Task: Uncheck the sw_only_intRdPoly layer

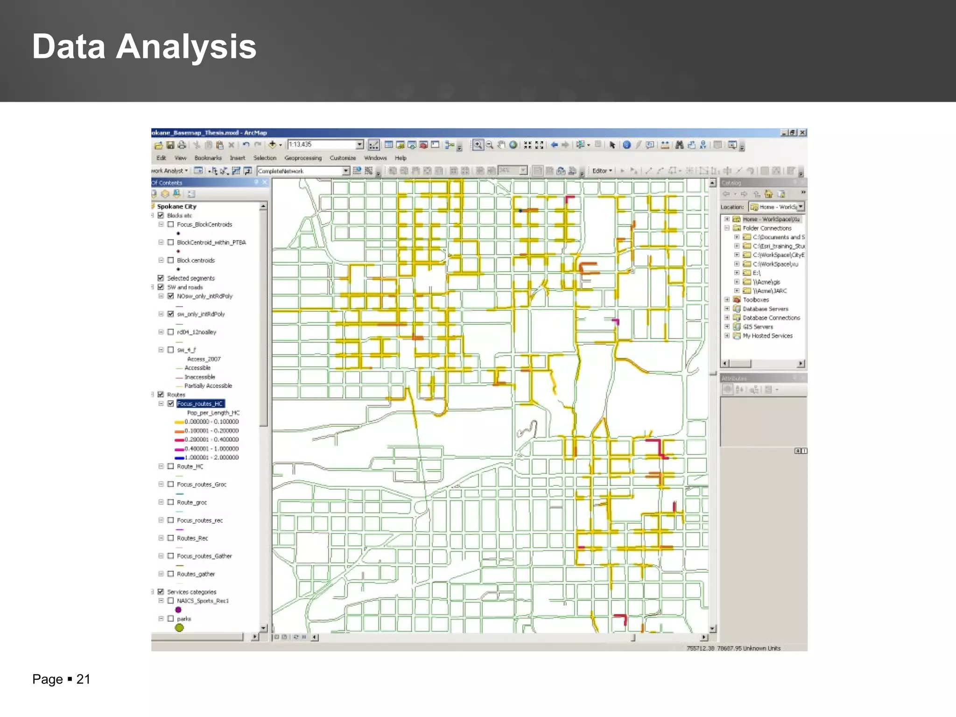Action: coord(171,314)
